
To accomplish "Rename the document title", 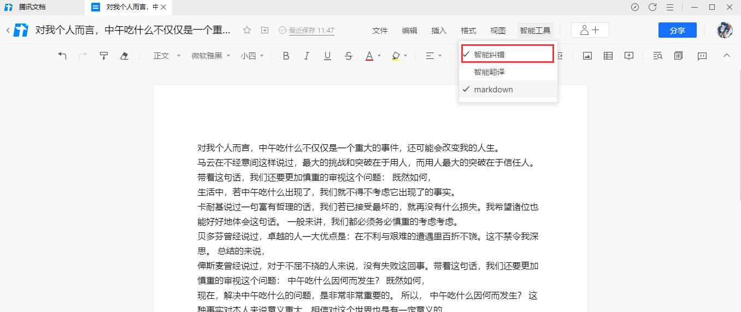I will (133, 30).
